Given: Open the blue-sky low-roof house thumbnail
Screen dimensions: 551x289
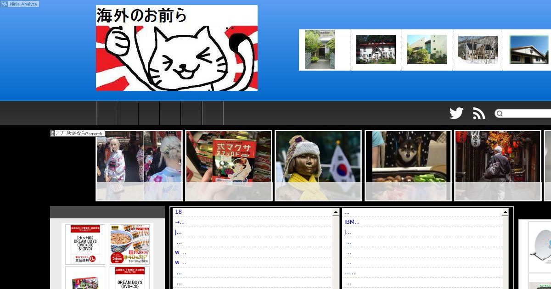Looking at the screenshot, I should (529, 50).
